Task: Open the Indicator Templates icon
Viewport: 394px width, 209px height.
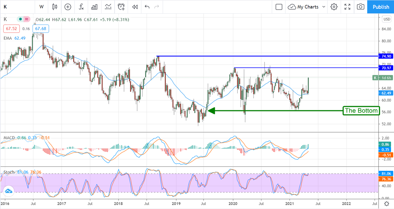Action: click(x=108, y=7)
